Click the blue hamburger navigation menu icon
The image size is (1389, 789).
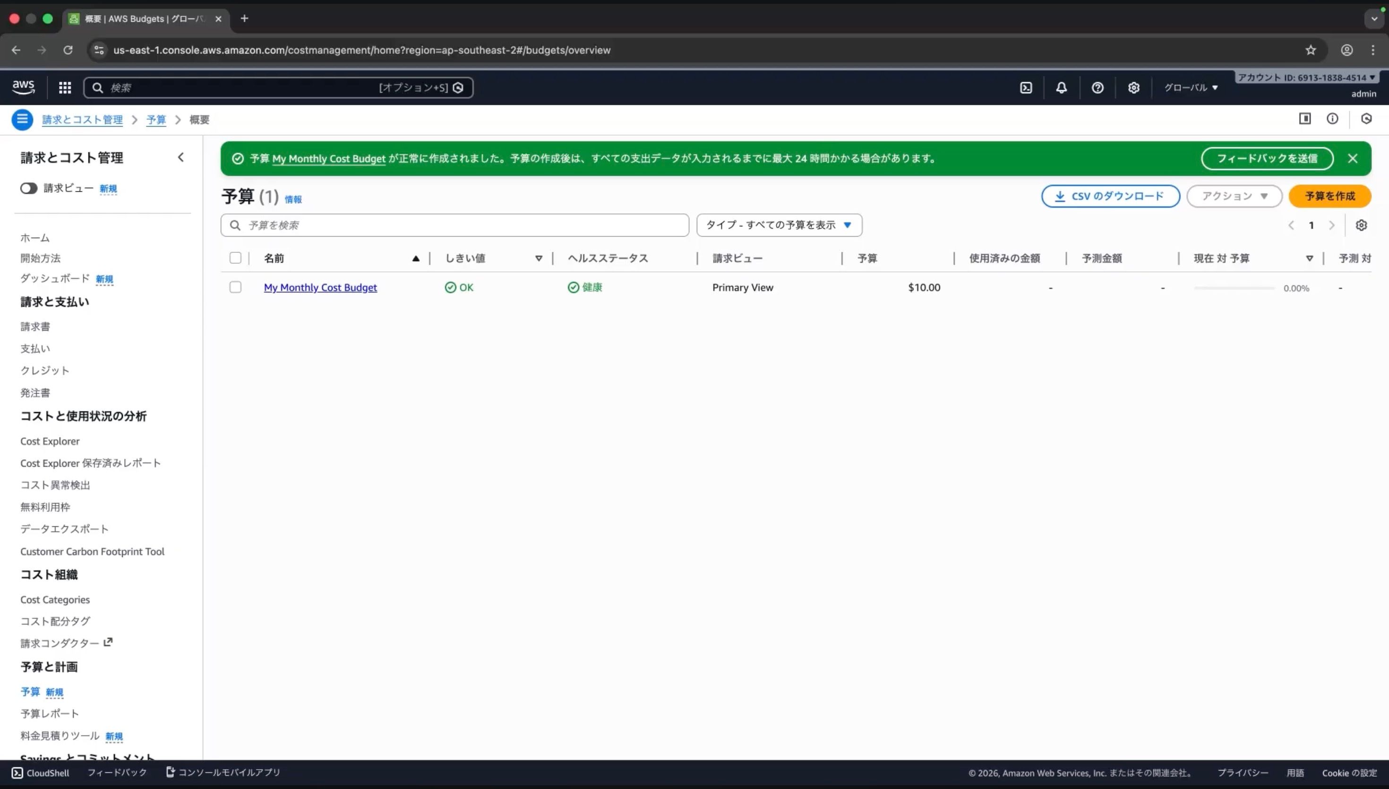click(x=22, y=119)
